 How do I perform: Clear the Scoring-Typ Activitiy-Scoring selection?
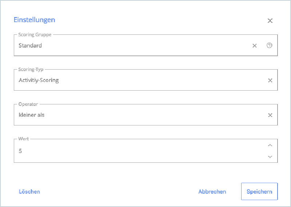coord(270,80)
